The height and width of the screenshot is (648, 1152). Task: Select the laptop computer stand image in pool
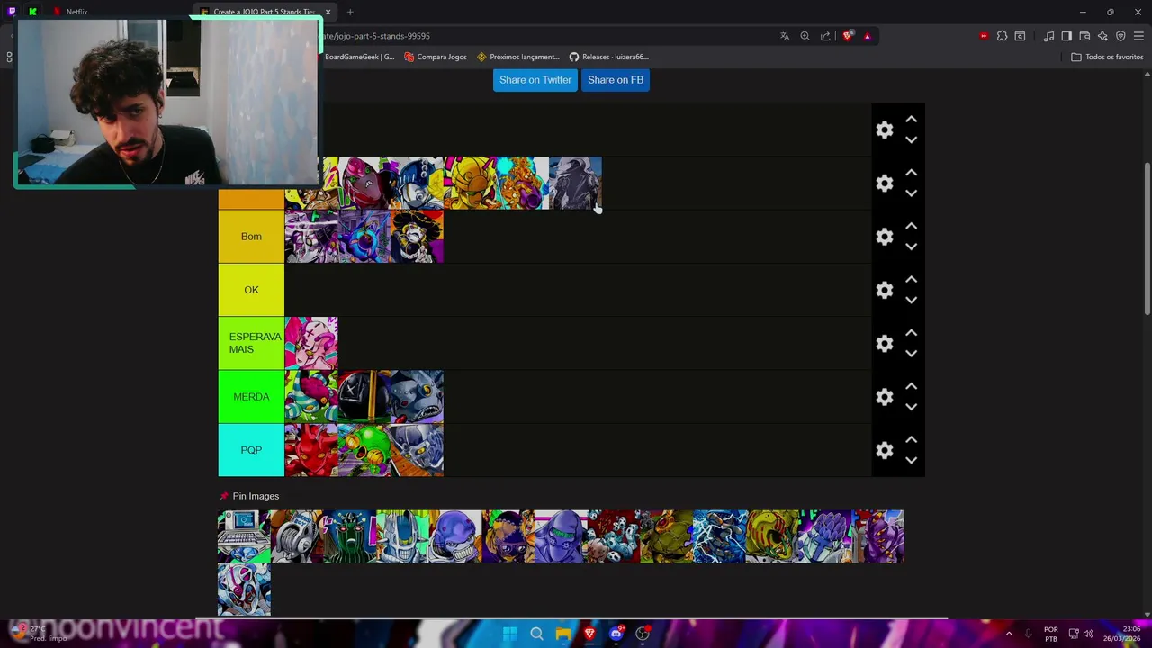tap(244, 536)
